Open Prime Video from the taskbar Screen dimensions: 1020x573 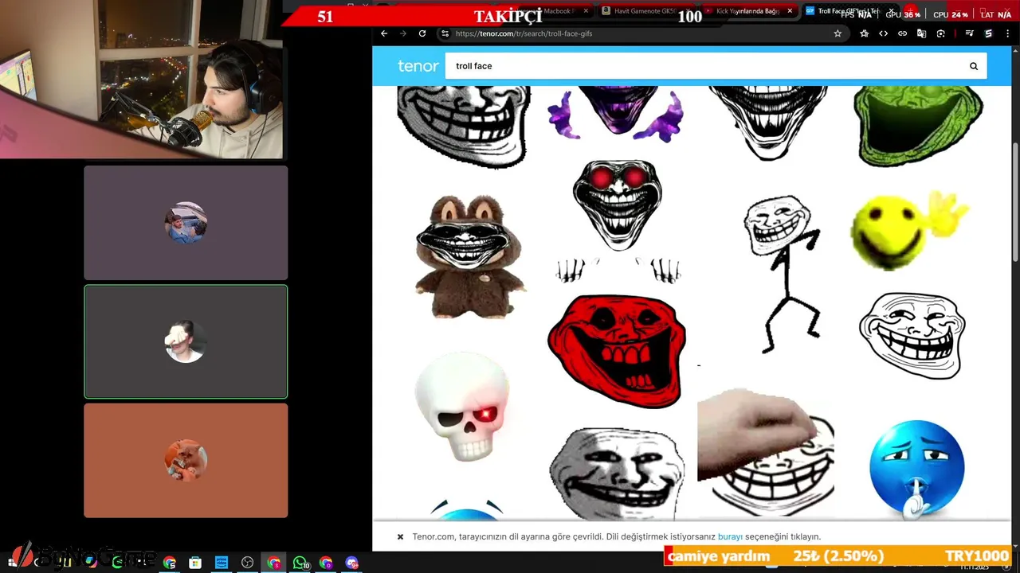click(222, 563)
